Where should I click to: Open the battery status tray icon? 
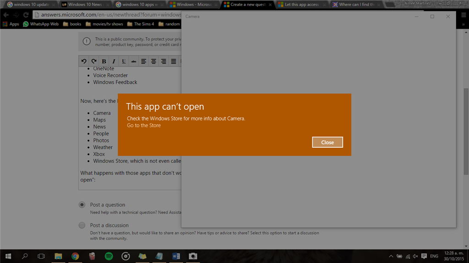[399, 256]
